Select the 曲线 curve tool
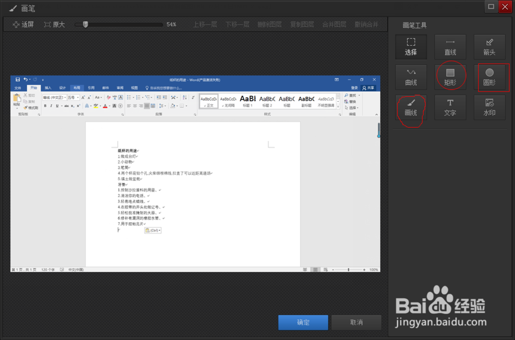Image resolution: width=515 pixels, height=340 pixels. pos(411,77)
